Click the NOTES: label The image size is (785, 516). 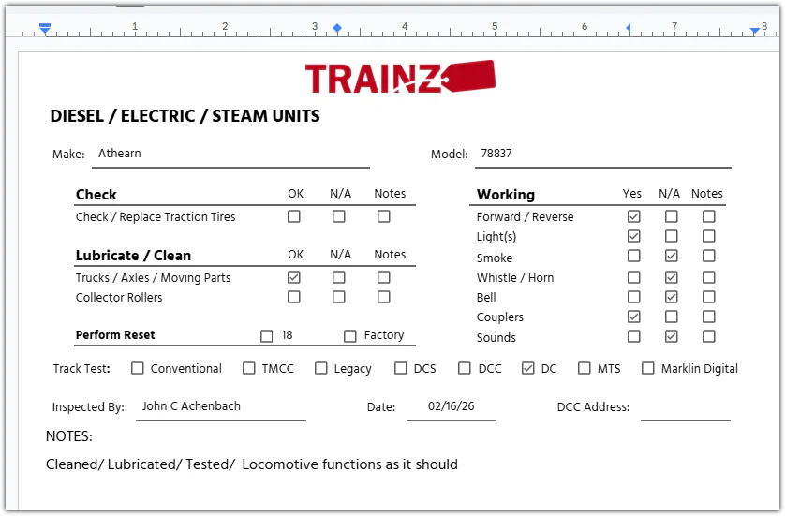69,436
